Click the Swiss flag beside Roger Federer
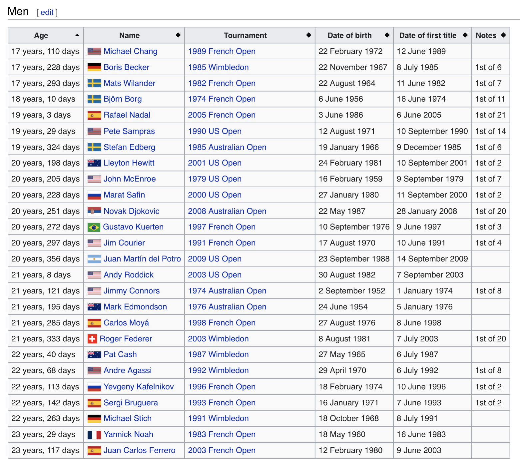This screenshot has height=459, width=520. (x=92, y=339)
